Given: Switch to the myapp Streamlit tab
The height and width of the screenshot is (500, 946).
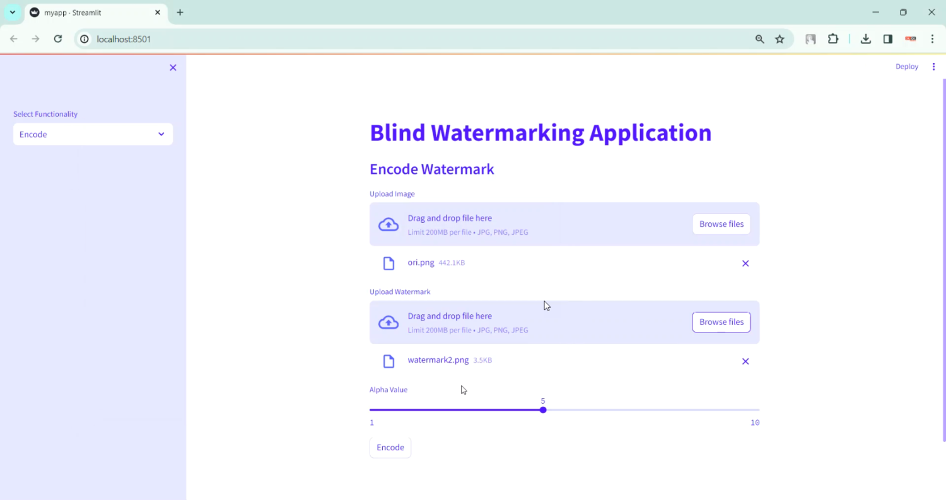Looking at the screenshot, I should click(x=88, y=13).
